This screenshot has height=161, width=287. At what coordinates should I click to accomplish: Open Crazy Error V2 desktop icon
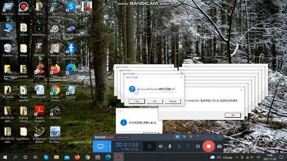click(8, 10)
